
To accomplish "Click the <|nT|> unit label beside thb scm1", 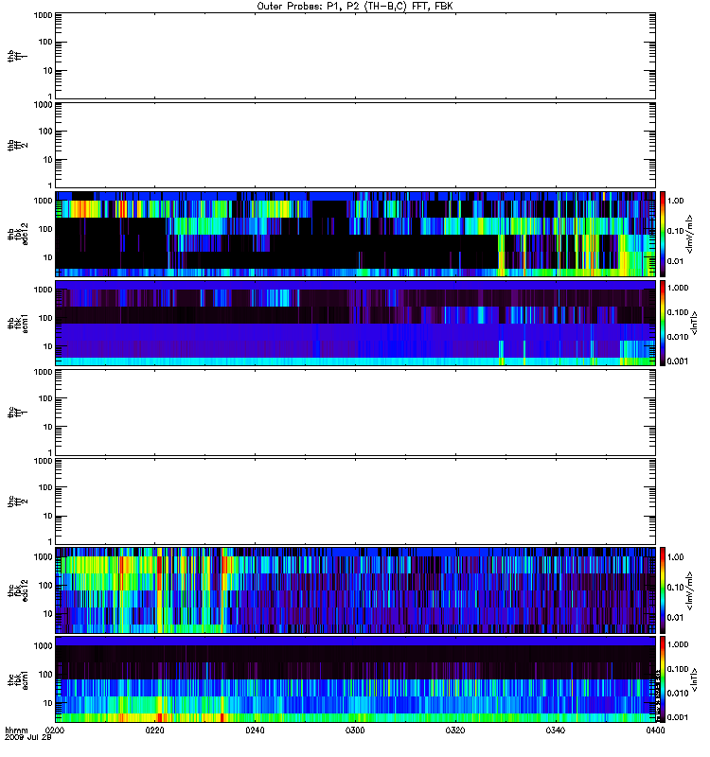I will point(694,323).
